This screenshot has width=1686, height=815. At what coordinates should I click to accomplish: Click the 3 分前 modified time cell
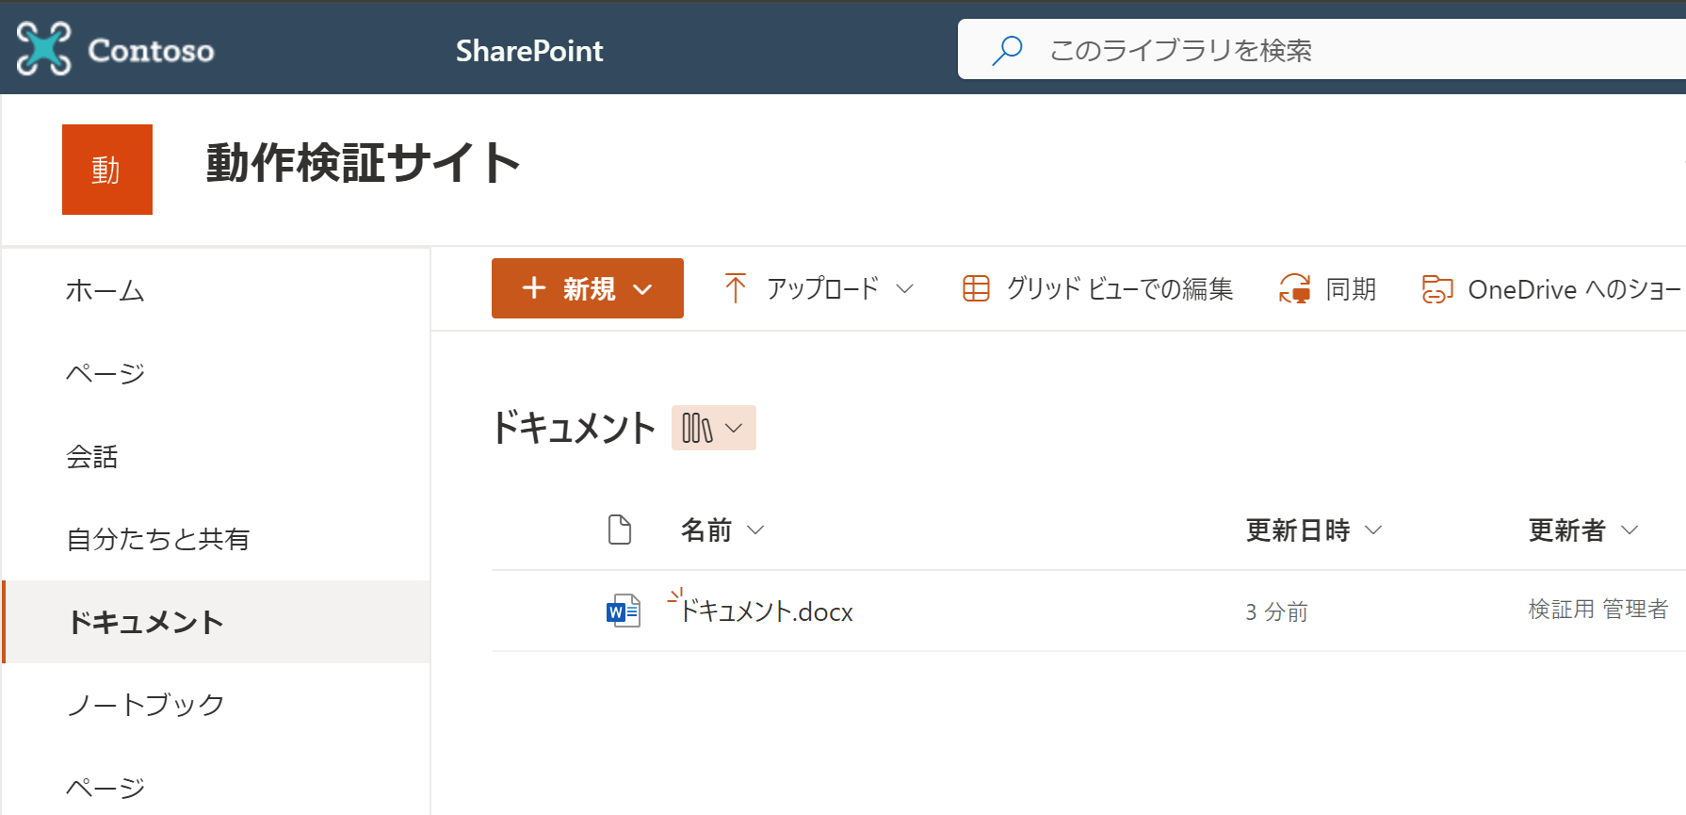[1277, 612]
